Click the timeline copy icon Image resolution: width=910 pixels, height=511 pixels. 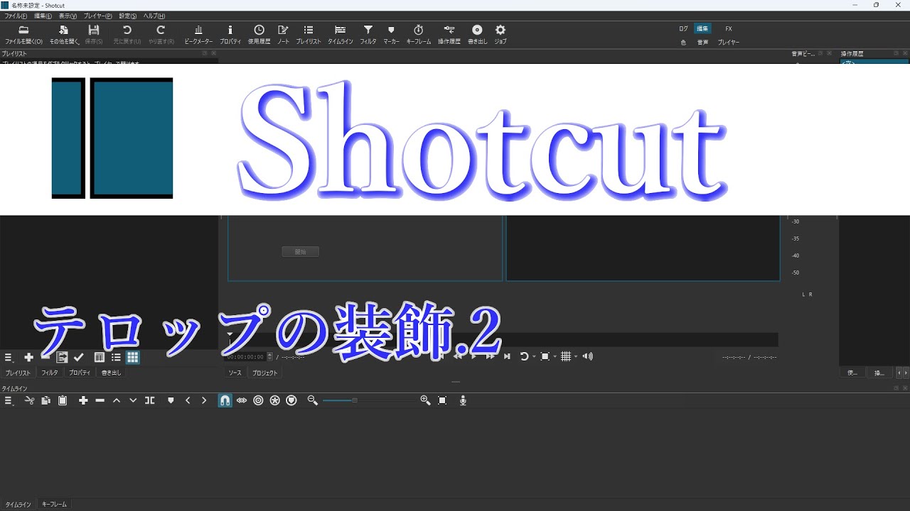click(45, 400)
